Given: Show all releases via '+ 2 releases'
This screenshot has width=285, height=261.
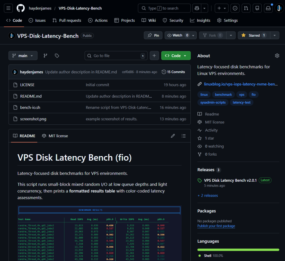Looking at the screenshot, I should point(208,195).
